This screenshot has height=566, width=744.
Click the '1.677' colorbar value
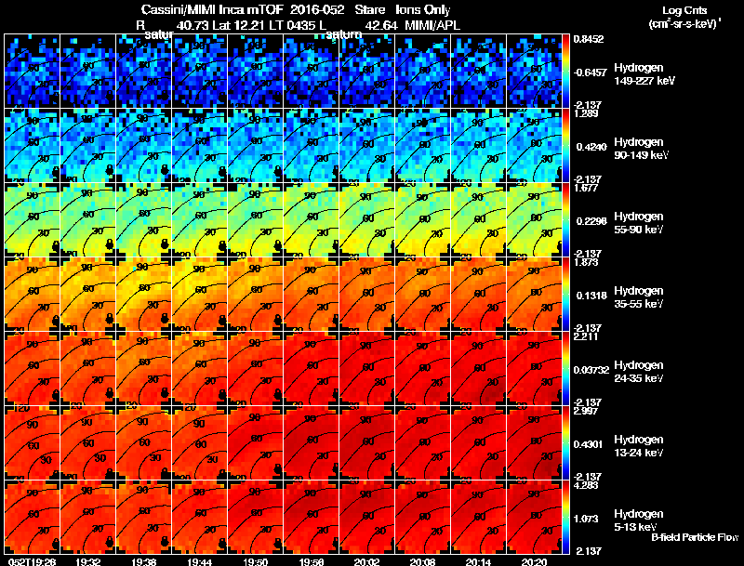coord(586,188)
